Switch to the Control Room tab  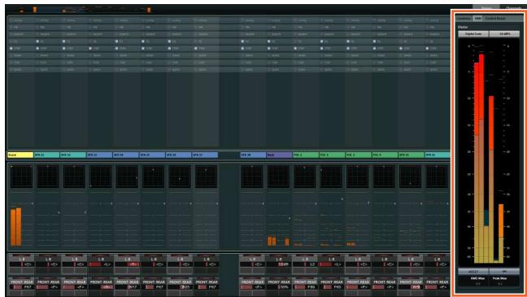(x=495, y=18)
